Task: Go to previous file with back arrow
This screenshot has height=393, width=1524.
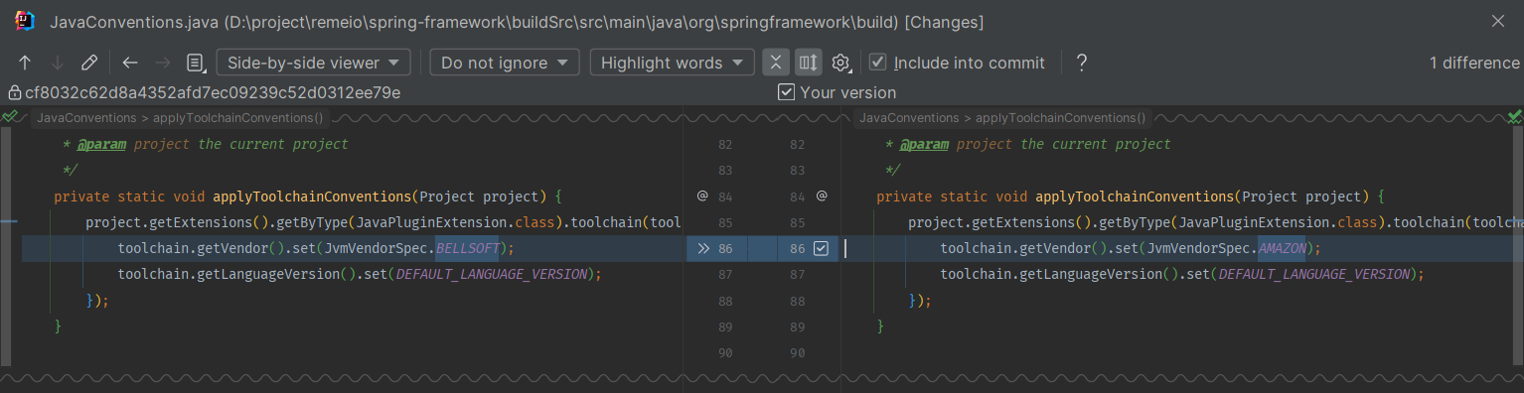Action: click(x=130, y=63)
